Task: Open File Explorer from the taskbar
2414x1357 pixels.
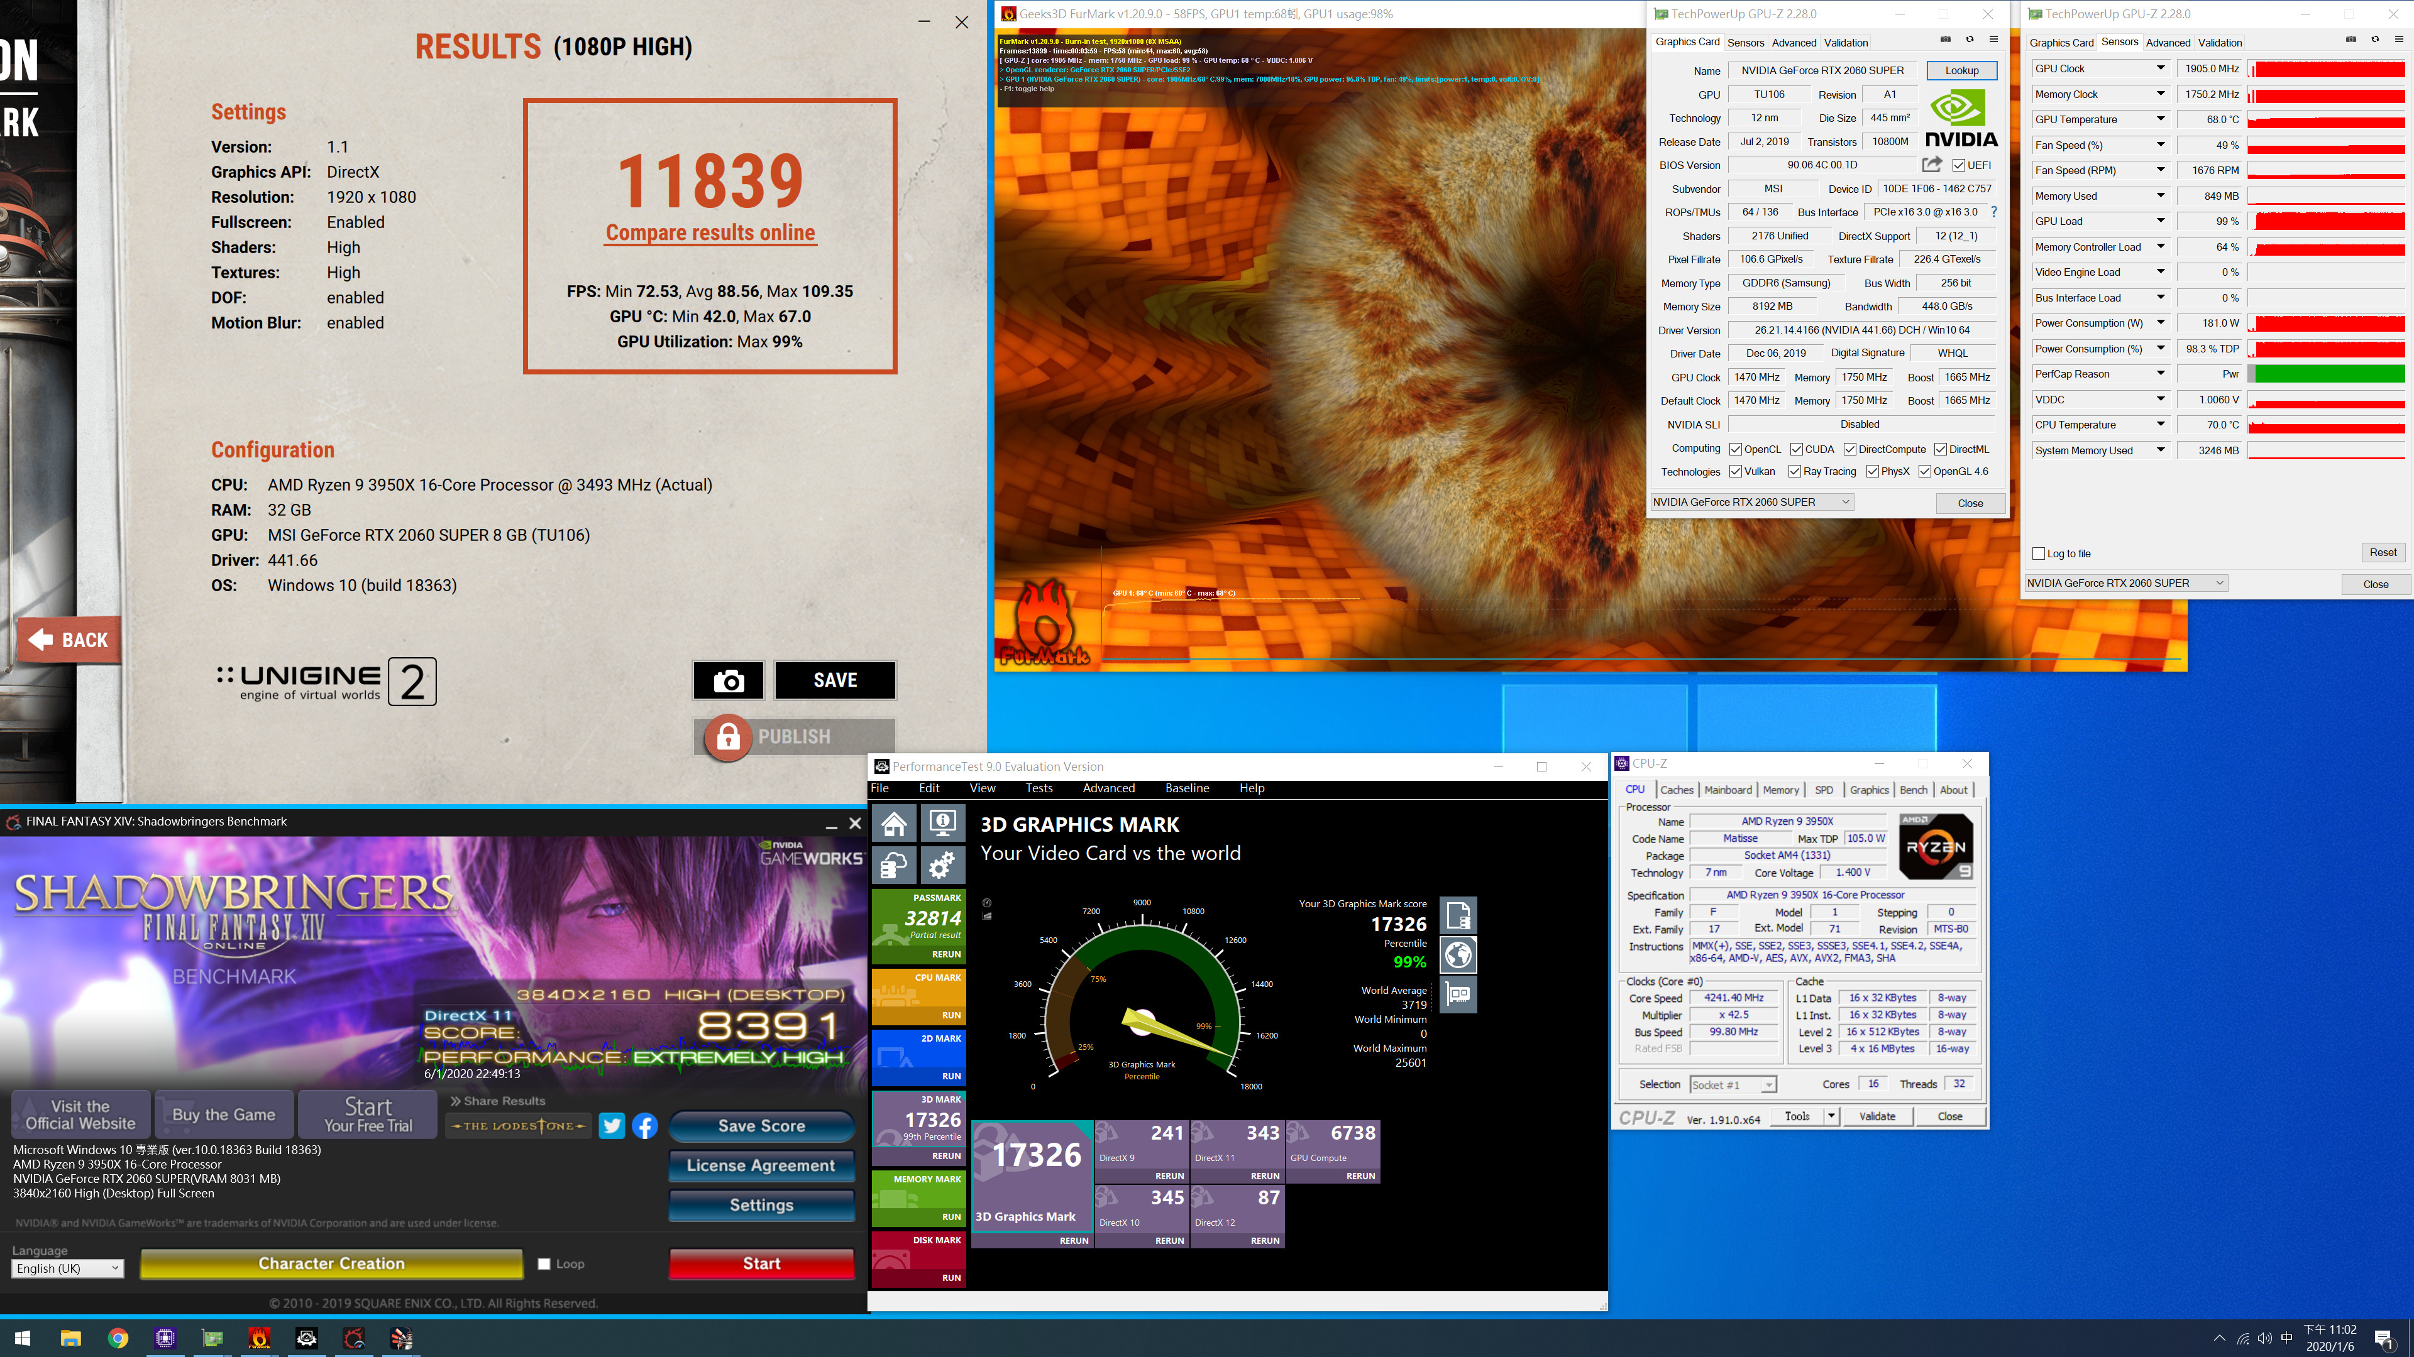Action: click(x=70, y=1338)
